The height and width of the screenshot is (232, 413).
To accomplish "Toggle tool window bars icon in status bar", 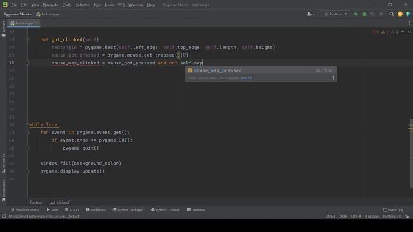I will pyautogui.click(x=4, y=217).
